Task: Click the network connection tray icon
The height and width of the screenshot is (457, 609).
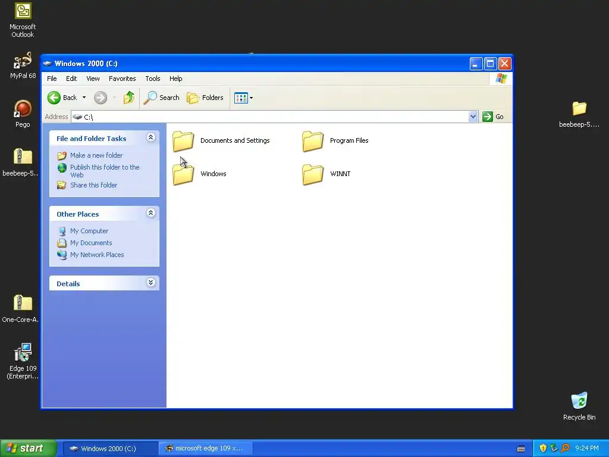Action: [554, 448]
